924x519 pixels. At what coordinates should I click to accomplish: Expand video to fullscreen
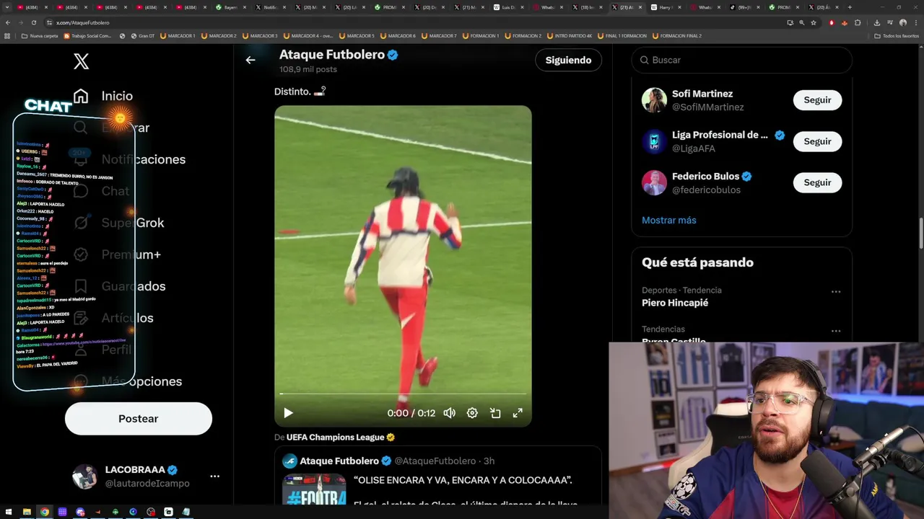518,413
